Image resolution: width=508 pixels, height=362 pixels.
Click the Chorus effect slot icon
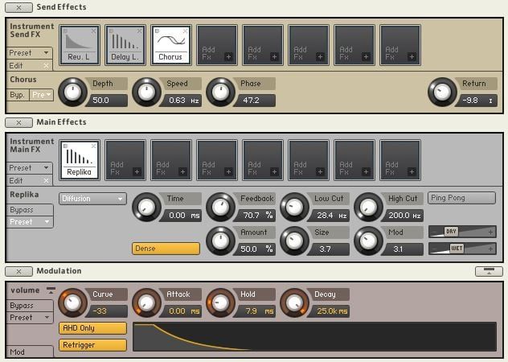171,45
